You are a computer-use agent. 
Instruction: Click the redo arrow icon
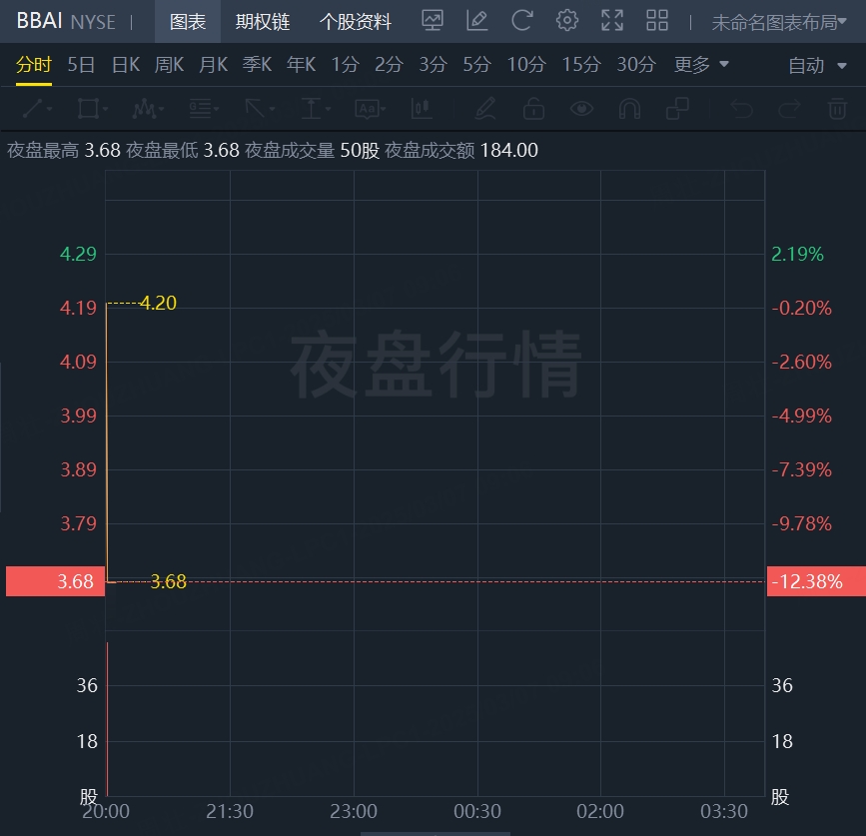pos(790,109)
